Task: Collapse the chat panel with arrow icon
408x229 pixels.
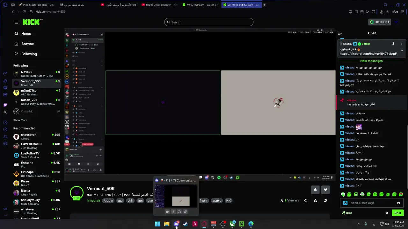Action: click(x=340, y=33)
